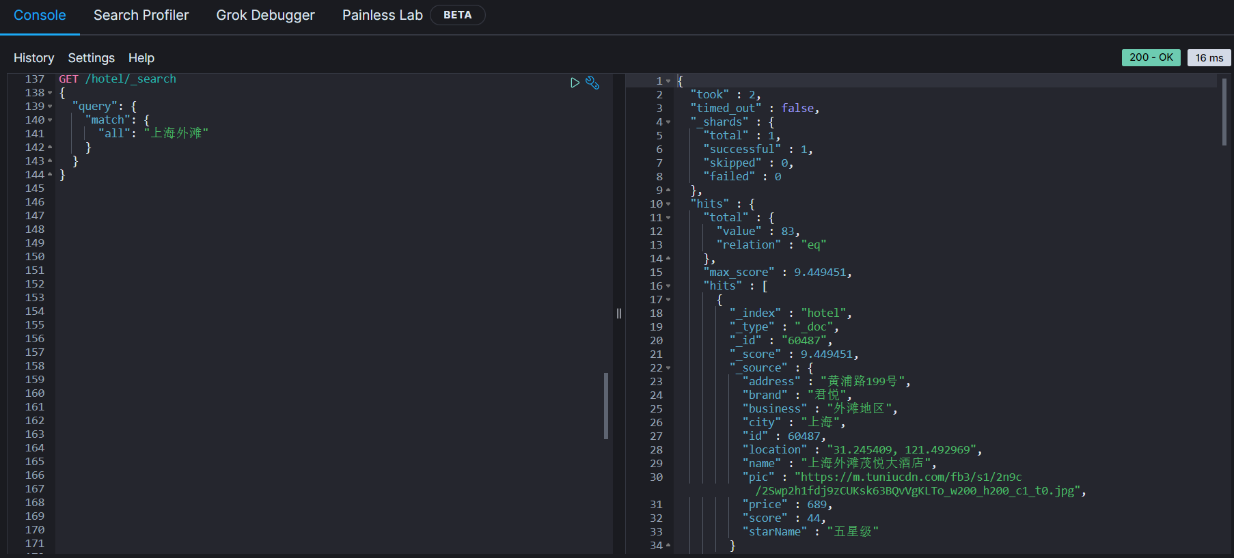Click the Help link
The width and height of the screenshot is (1234, 558).
(x=141, y=58)
